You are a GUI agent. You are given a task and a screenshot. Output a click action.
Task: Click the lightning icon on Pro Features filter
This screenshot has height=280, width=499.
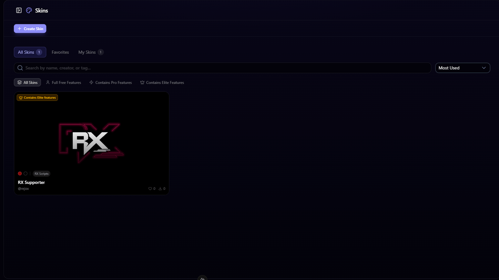click(91, 82)
